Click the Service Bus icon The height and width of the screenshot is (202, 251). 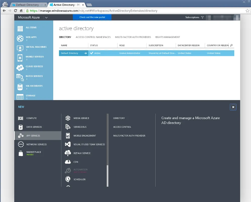(x=68, y=127)
